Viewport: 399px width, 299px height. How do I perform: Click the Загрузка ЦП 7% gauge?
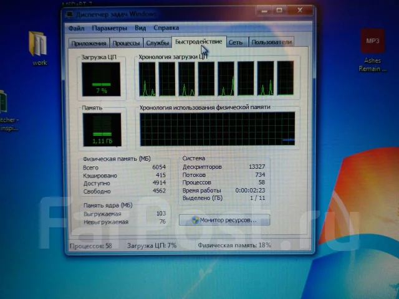coord(101,79)
